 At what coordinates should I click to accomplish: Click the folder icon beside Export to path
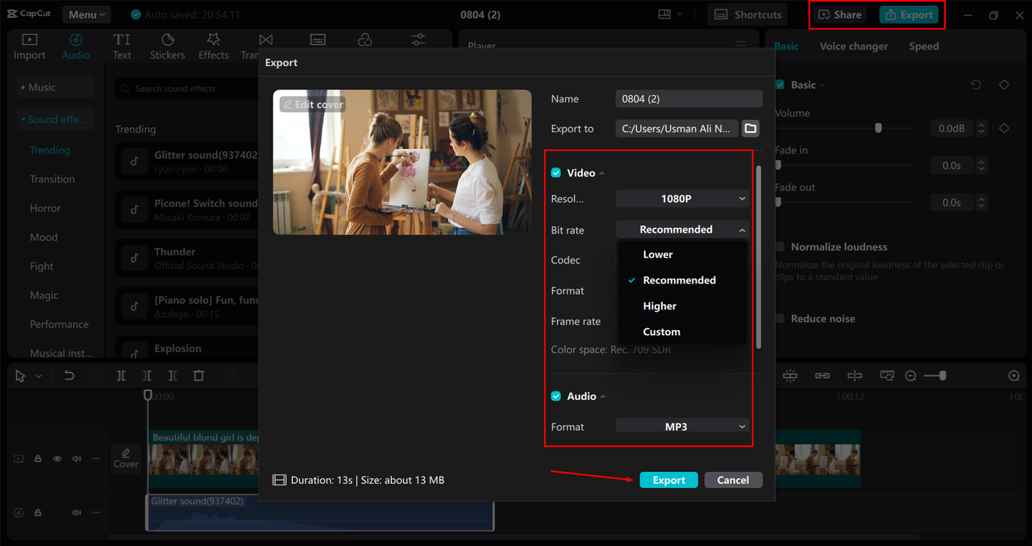[x=751, y=128]
